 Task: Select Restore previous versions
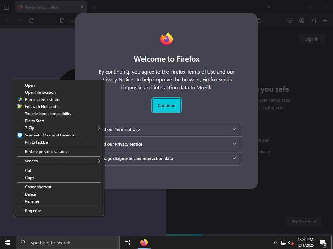pyautogui.click(x=59, y=152)
